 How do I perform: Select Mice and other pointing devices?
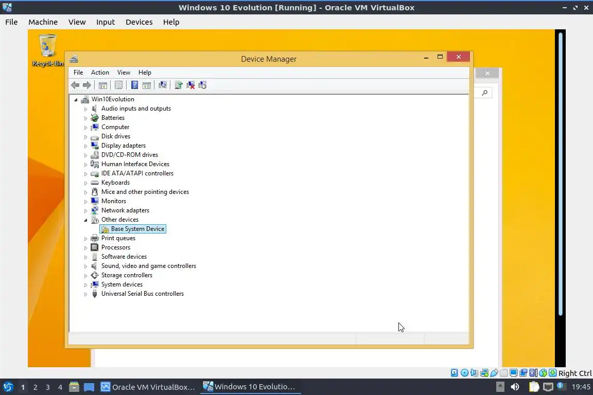click(145, 192)
